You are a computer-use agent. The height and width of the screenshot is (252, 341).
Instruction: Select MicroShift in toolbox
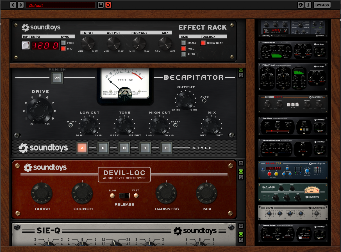click(x=293, y=103)
